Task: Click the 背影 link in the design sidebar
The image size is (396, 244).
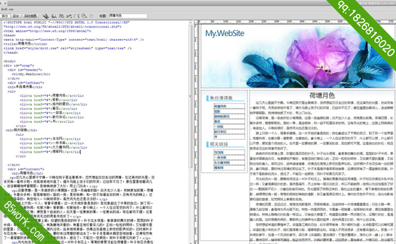Action: point(217,111)
